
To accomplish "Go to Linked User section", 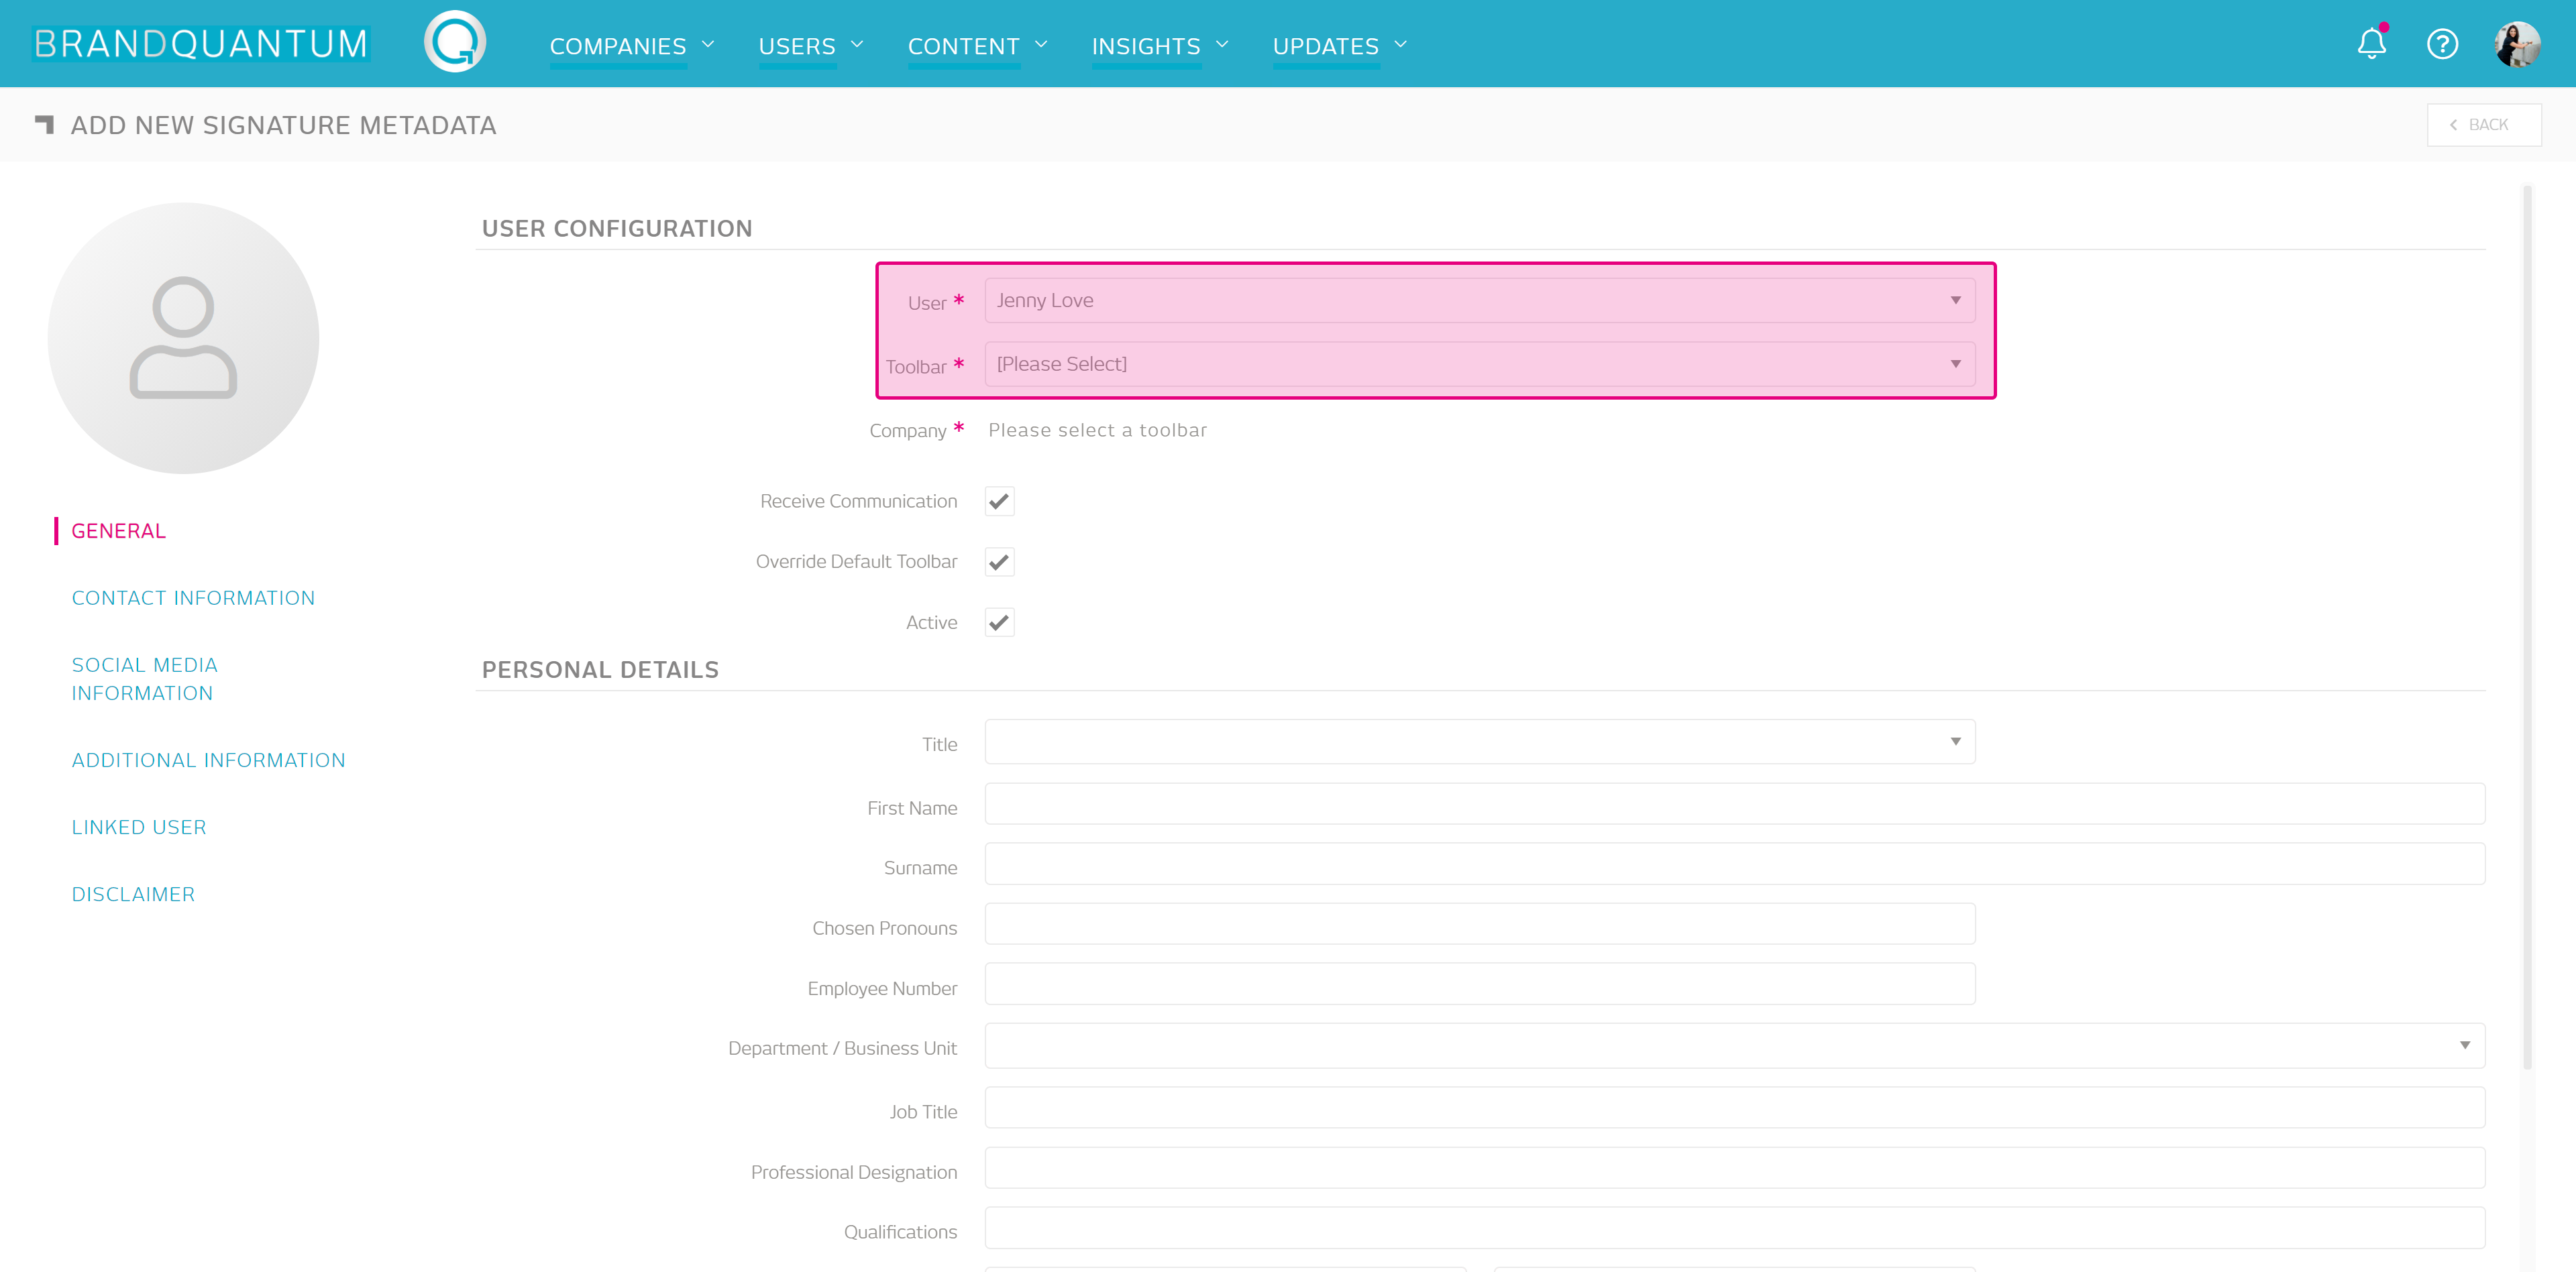I will pyautogui.click(x=139, y=827).
